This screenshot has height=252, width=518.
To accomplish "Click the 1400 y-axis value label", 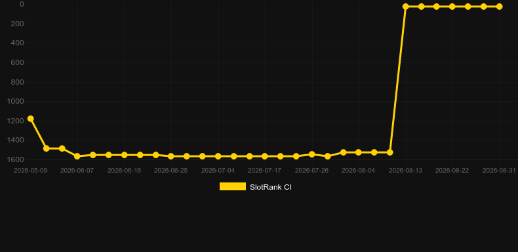I will [16, 140].
